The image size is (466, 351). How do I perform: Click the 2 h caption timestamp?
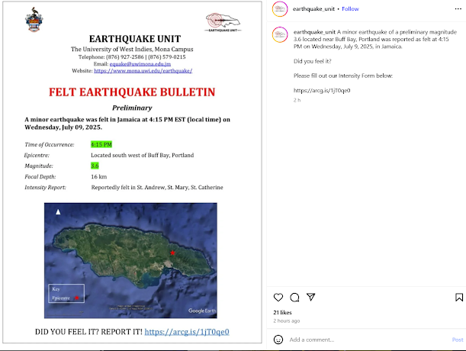(297, 100)
